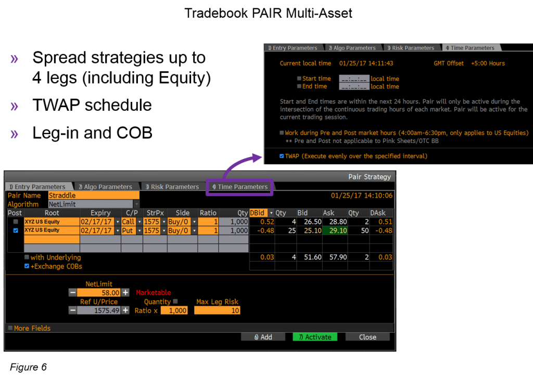Decrease NetLimit with the minus button
533x379 pixels.
pos(72,292)
